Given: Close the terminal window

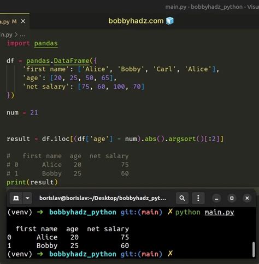Looking at the screenshot, I should (247, 198).
